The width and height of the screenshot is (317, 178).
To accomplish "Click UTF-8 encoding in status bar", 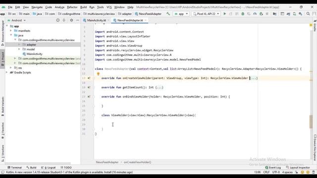I will [276, 172].
